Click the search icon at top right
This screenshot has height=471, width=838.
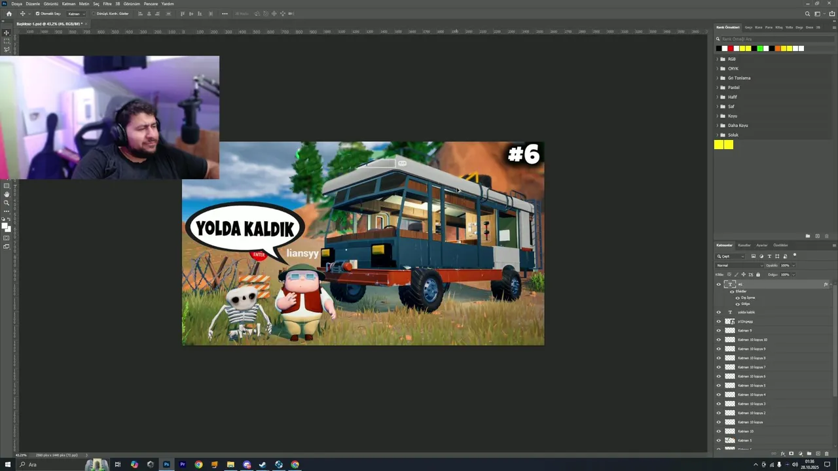click(807, 14)
